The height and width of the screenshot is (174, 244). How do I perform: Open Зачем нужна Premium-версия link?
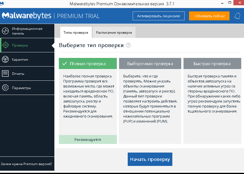click(x=26, y=164)
